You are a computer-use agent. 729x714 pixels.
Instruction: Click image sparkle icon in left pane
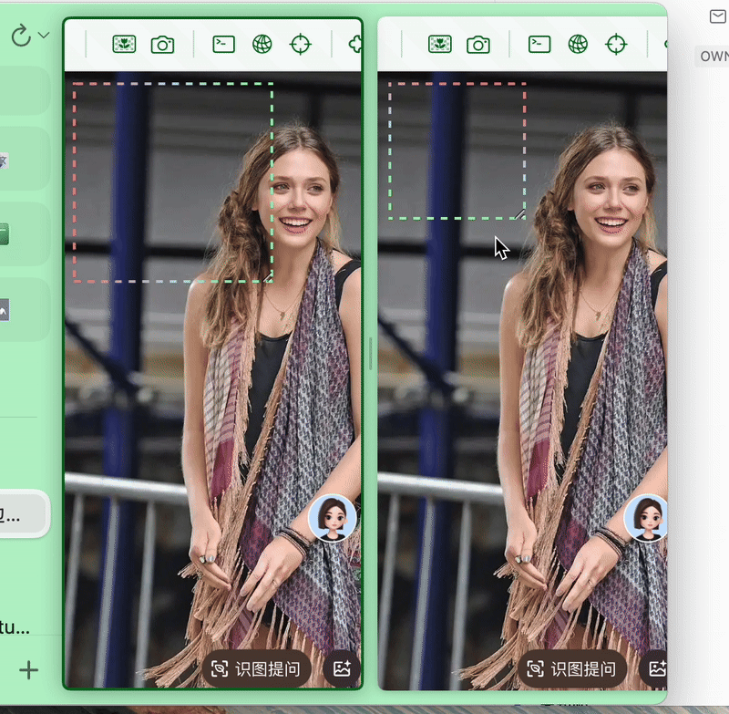[x=342, y=669]
